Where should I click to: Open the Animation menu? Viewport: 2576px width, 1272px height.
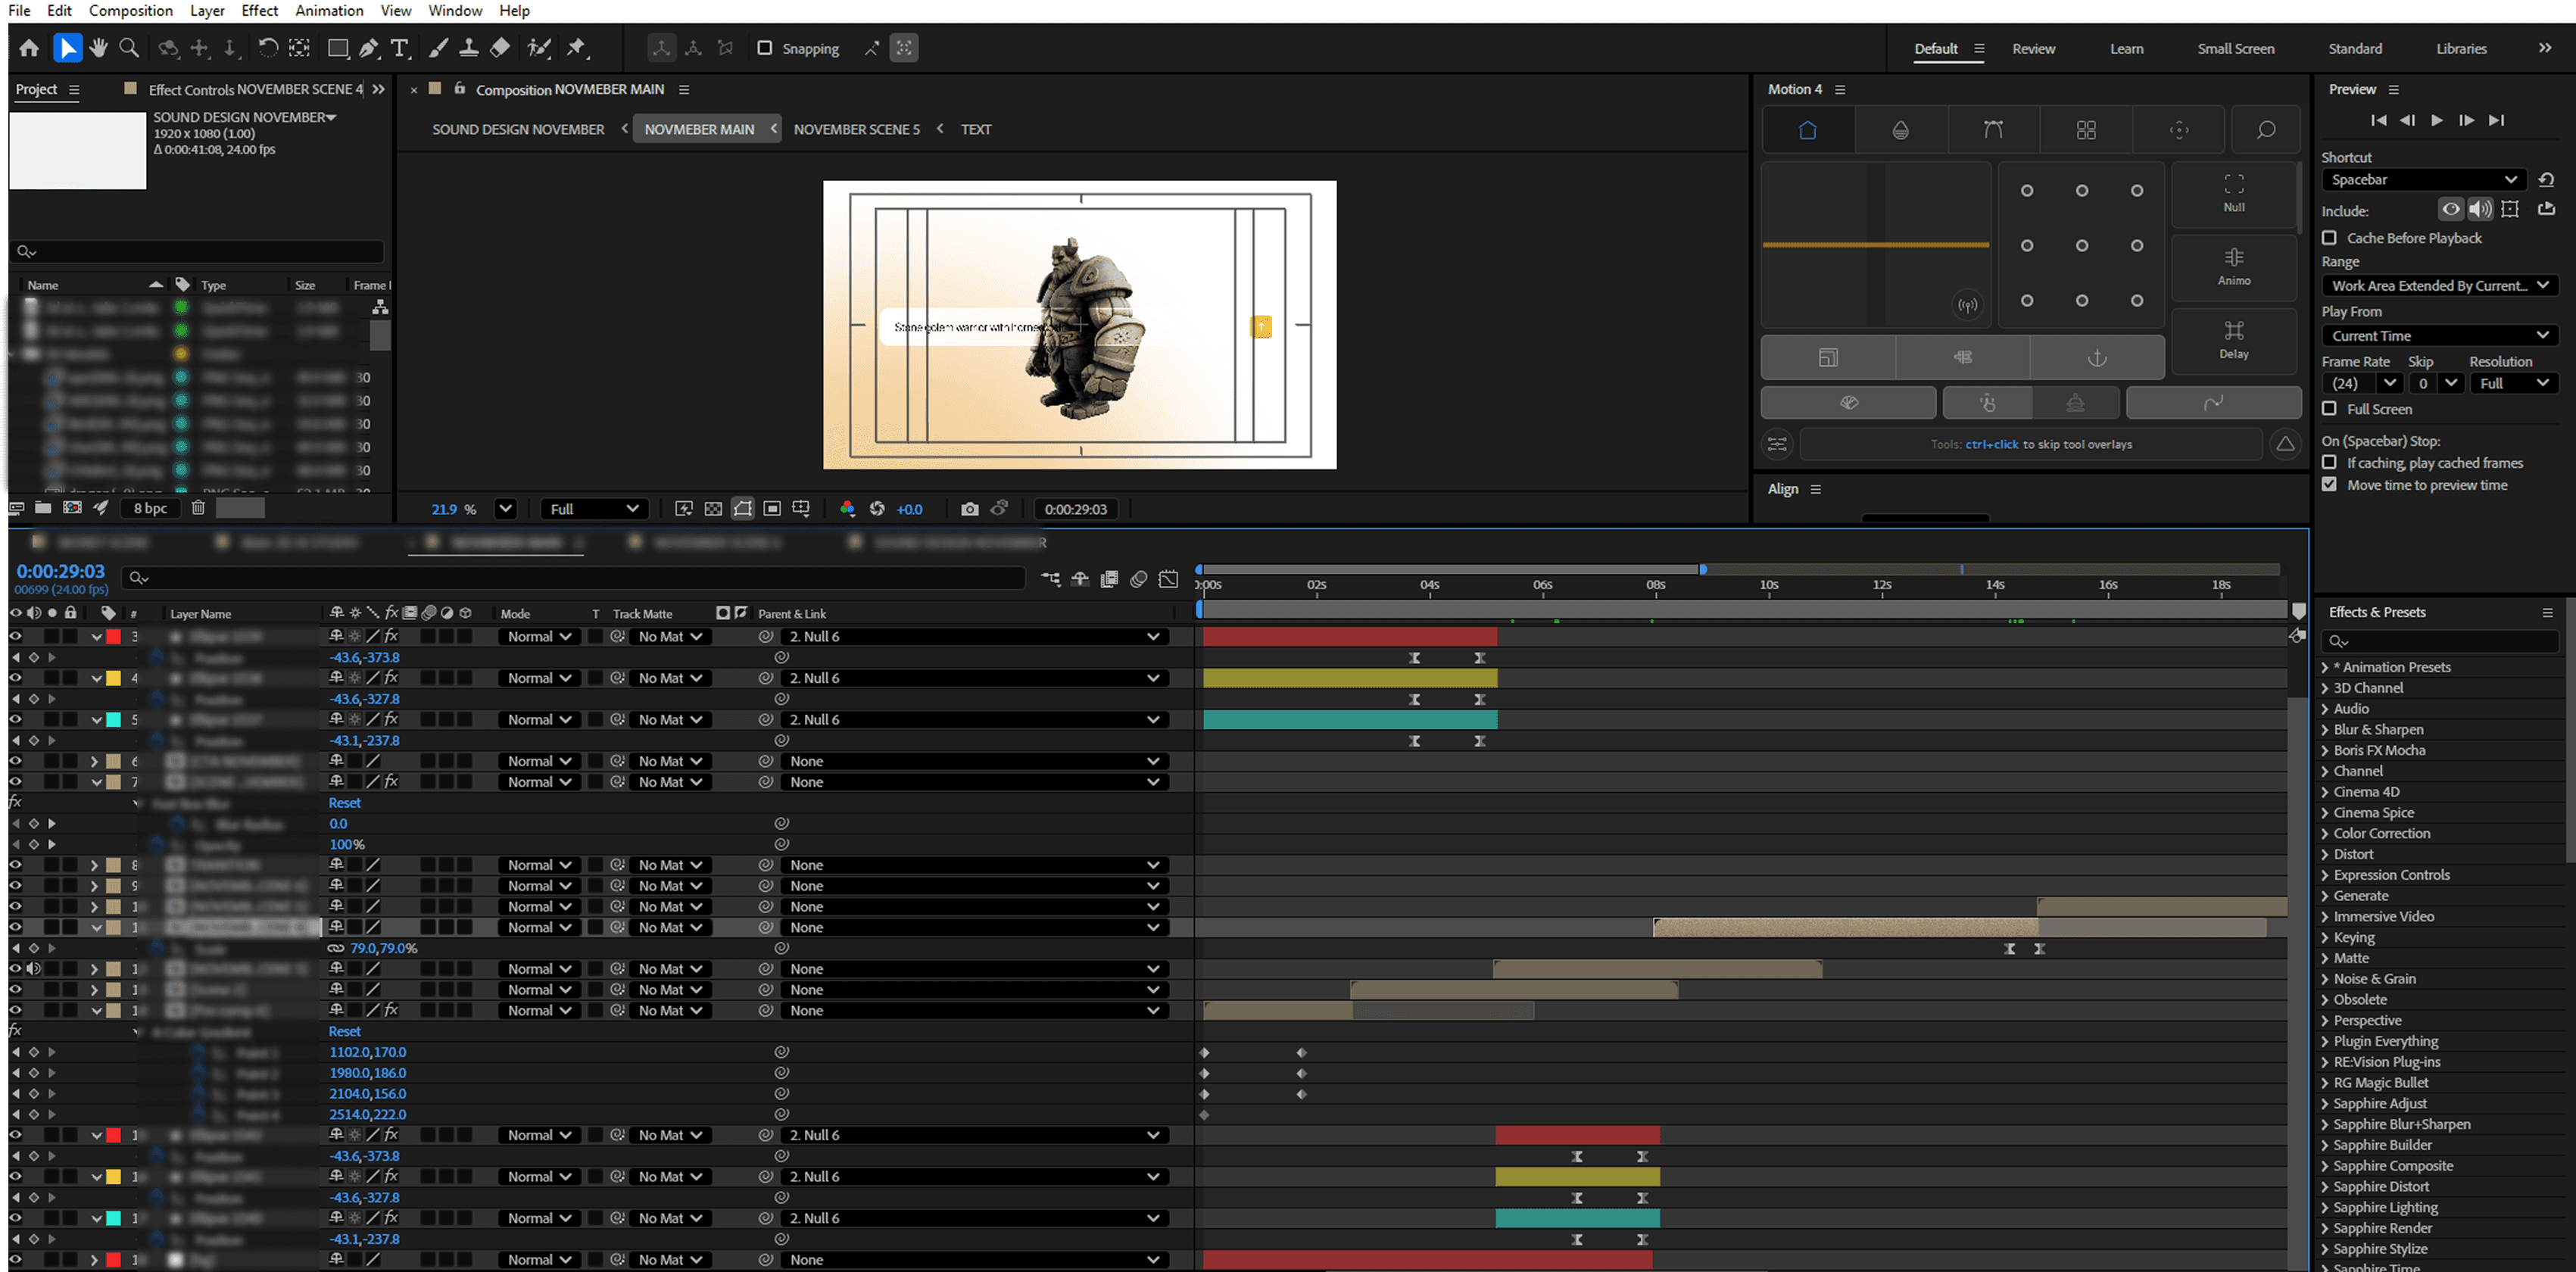point(329,10)
